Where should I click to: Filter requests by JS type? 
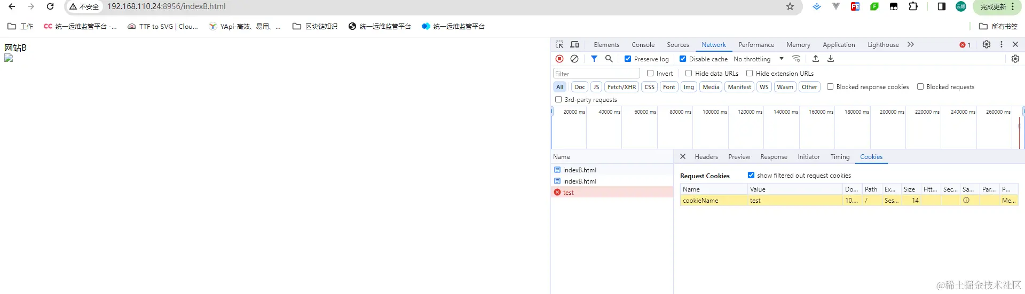(596, 87)
